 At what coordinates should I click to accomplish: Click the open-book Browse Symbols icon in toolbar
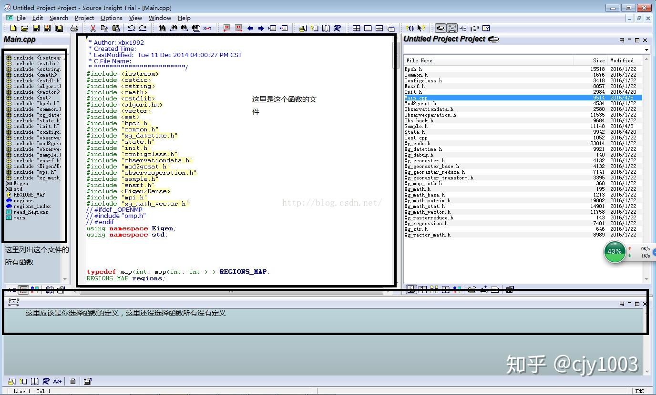click(x=326, y=28)
